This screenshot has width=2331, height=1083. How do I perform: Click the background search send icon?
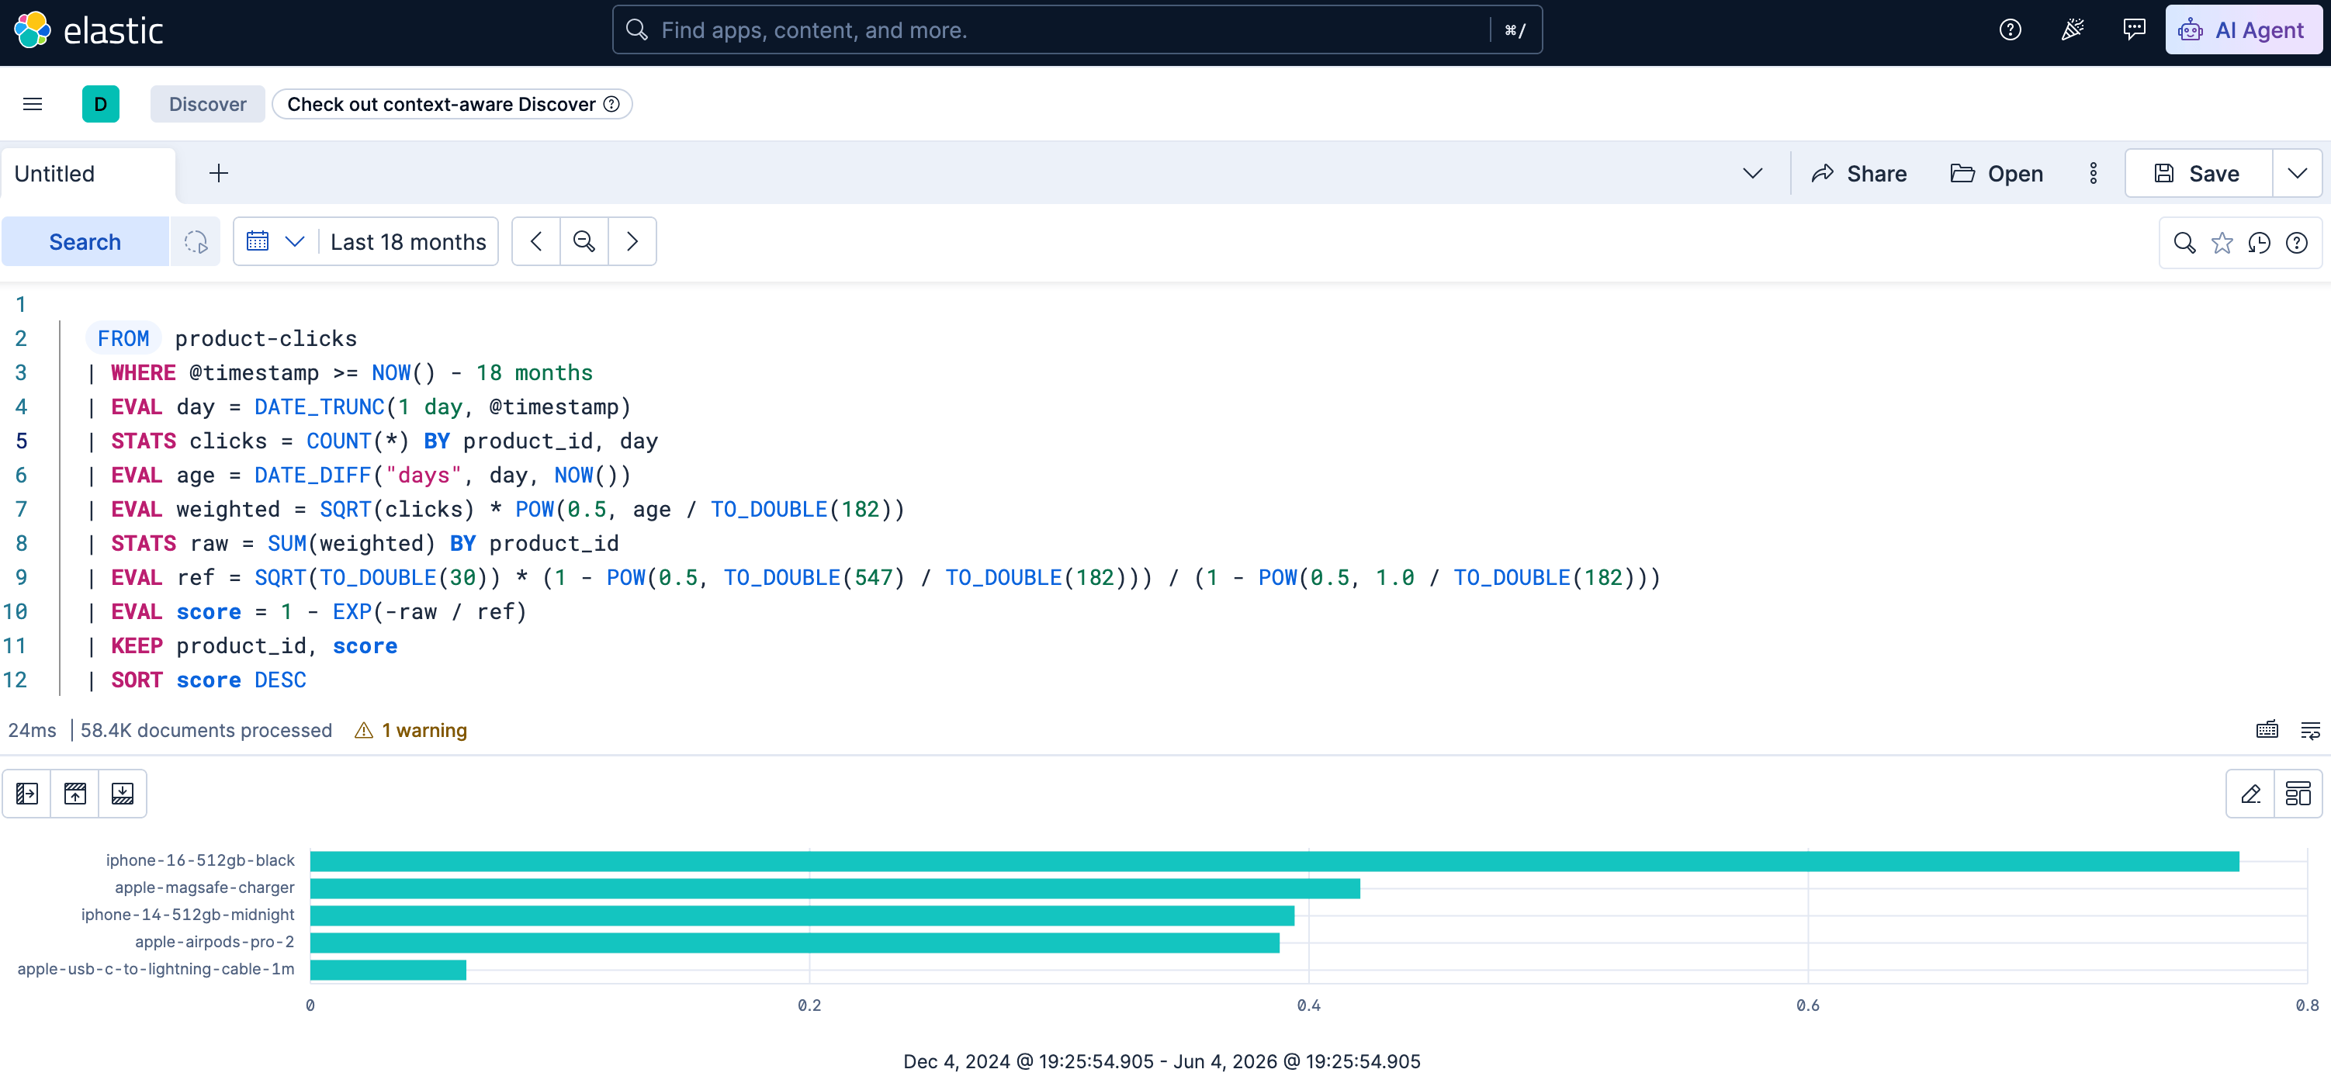pos(196,241)
